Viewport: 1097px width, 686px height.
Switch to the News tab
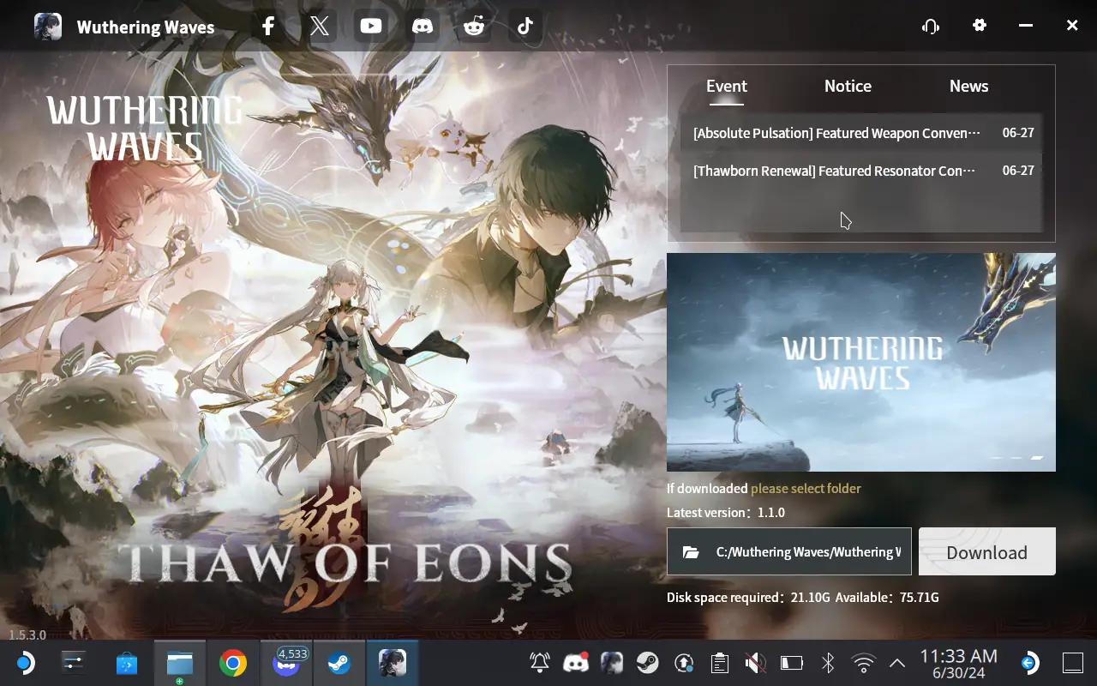(968, 87)
